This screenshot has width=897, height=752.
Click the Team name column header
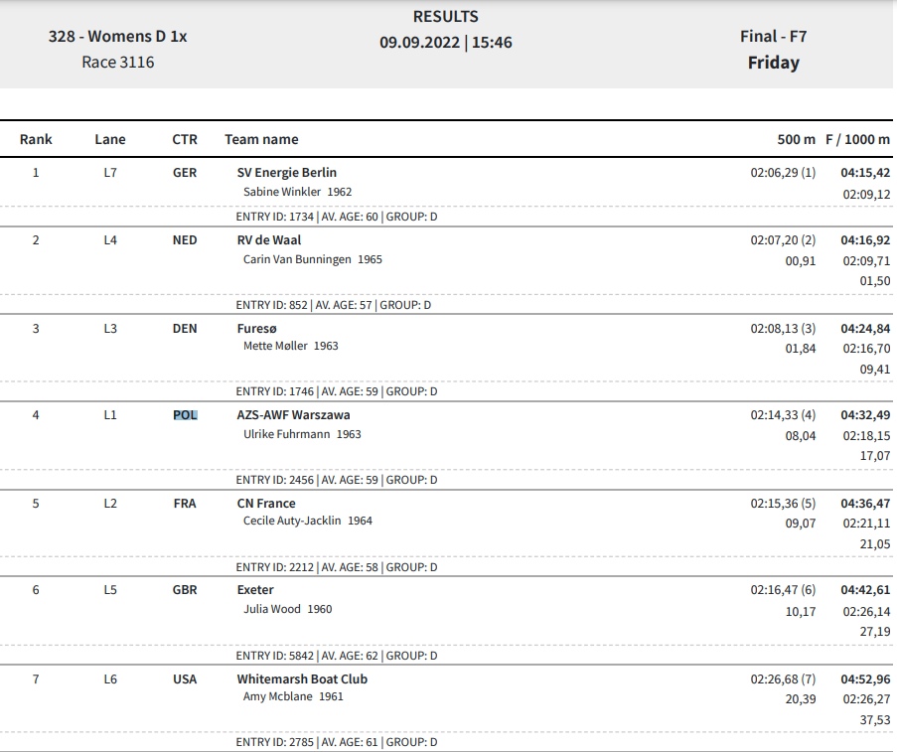(x=261, y=139)
